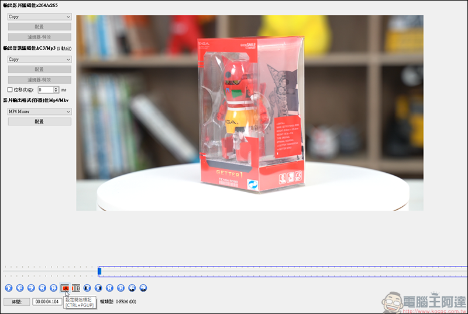Viewport: 468px width, 314px height.
Task: Click the 00:00:04.104 time field
Action: pos(47,302)
